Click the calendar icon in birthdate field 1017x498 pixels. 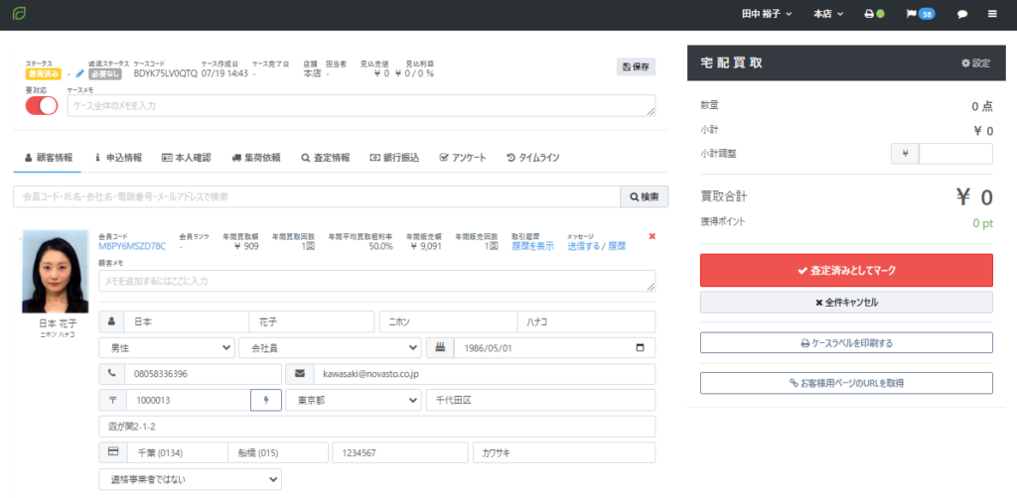pos(641,348)
